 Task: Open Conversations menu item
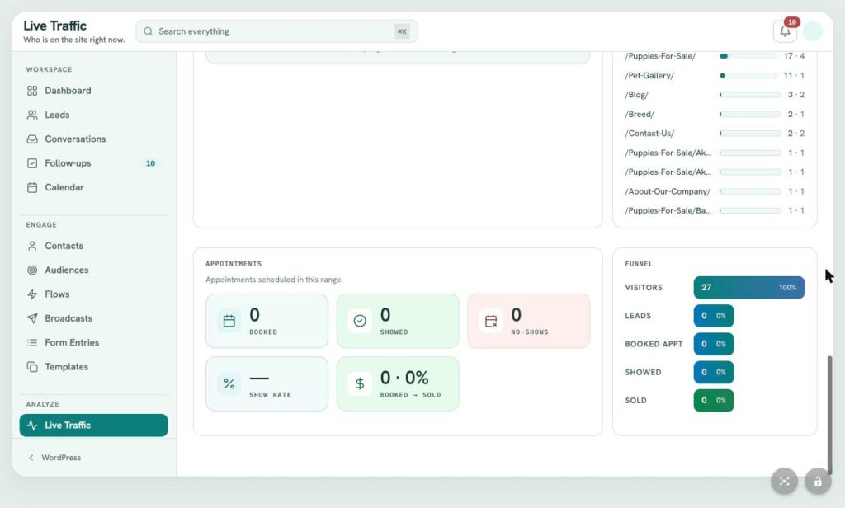coord(94,139)
